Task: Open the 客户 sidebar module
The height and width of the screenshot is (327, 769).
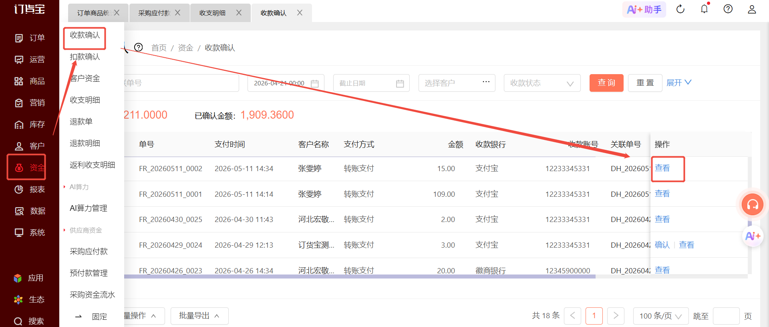Action: (x=30, y=146)
